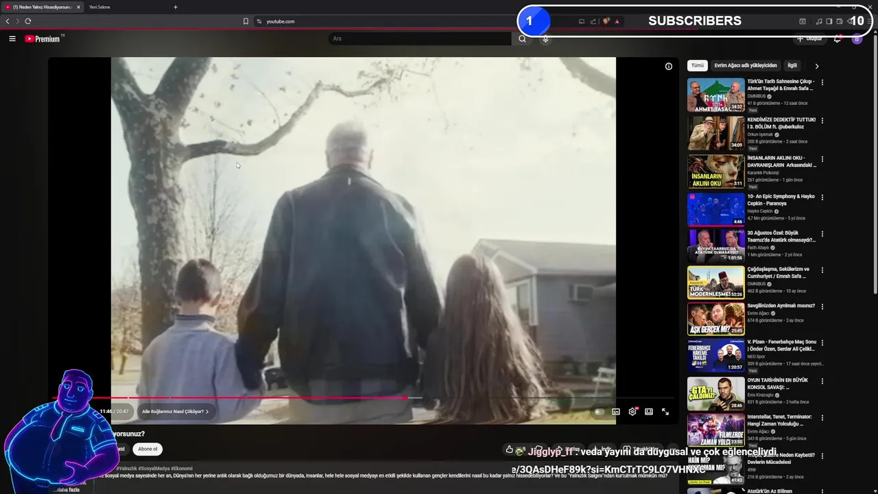Open menu for 'KENDİMİZE DEDEKTİF TUTTUK!'
The height and width of the screenshot is (494, 878).
[822, 121]
